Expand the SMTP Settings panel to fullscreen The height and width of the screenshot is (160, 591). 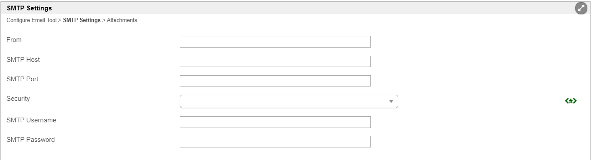pos(581,8)
